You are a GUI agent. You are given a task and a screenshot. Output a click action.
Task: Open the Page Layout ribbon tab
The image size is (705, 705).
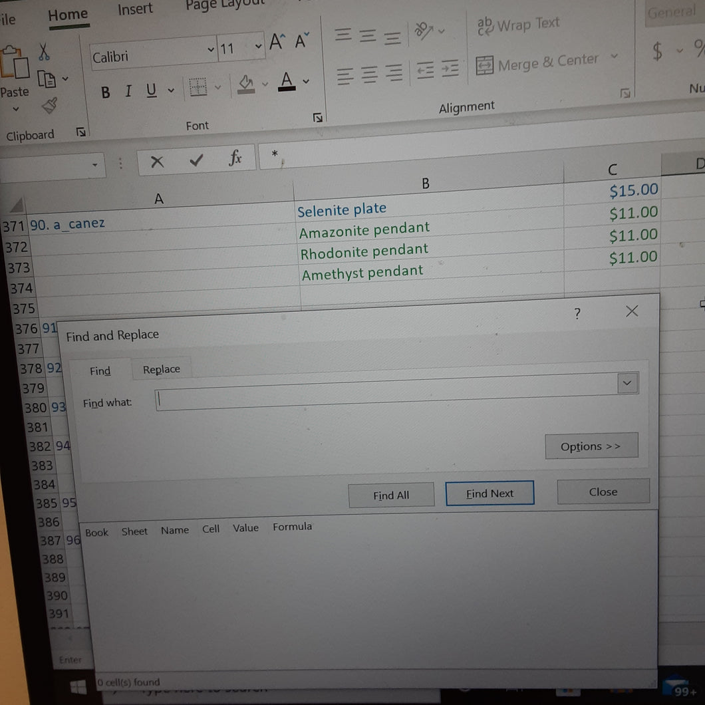(225, 5)
